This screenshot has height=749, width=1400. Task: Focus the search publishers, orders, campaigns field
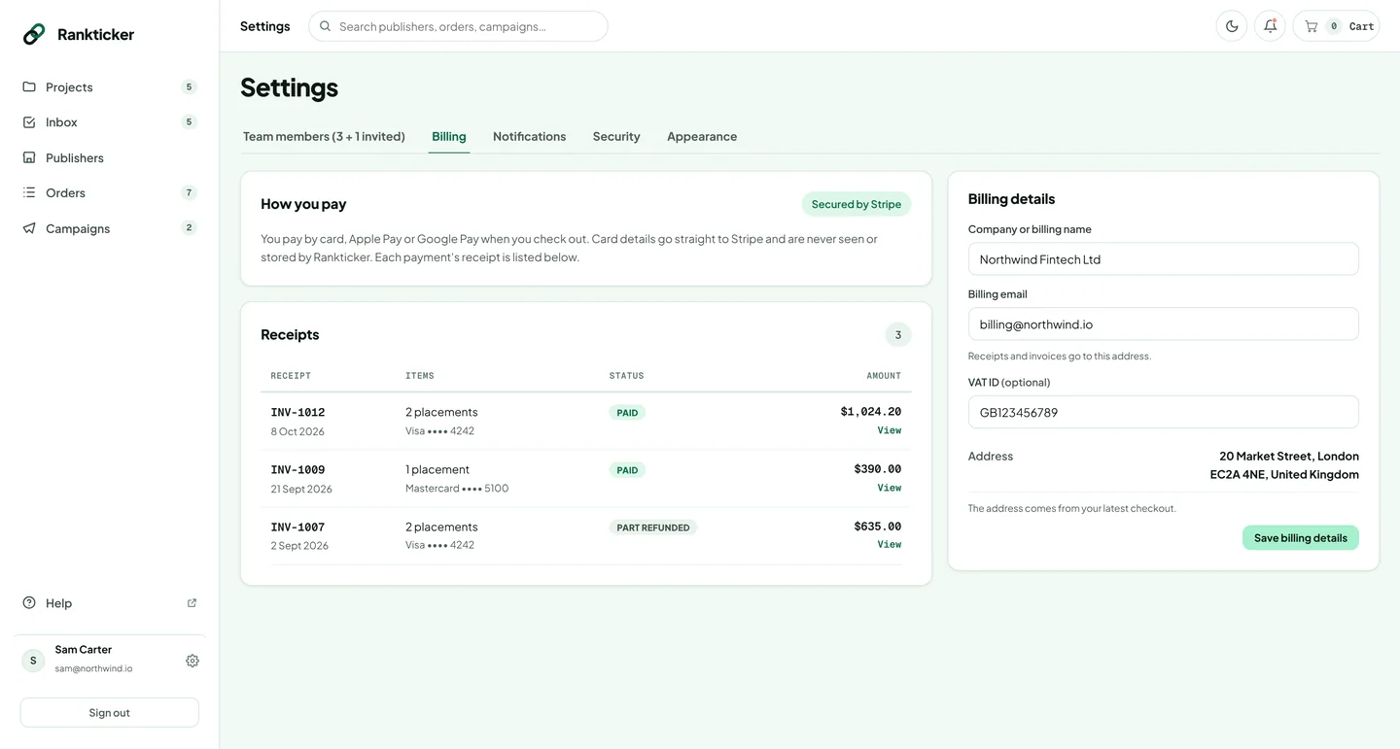click(458, 26)
